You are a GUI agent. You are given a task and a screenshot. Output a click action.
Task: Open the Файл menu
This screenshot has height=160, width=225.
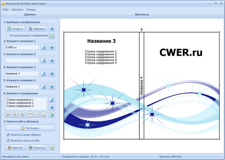tap(6, 10)
